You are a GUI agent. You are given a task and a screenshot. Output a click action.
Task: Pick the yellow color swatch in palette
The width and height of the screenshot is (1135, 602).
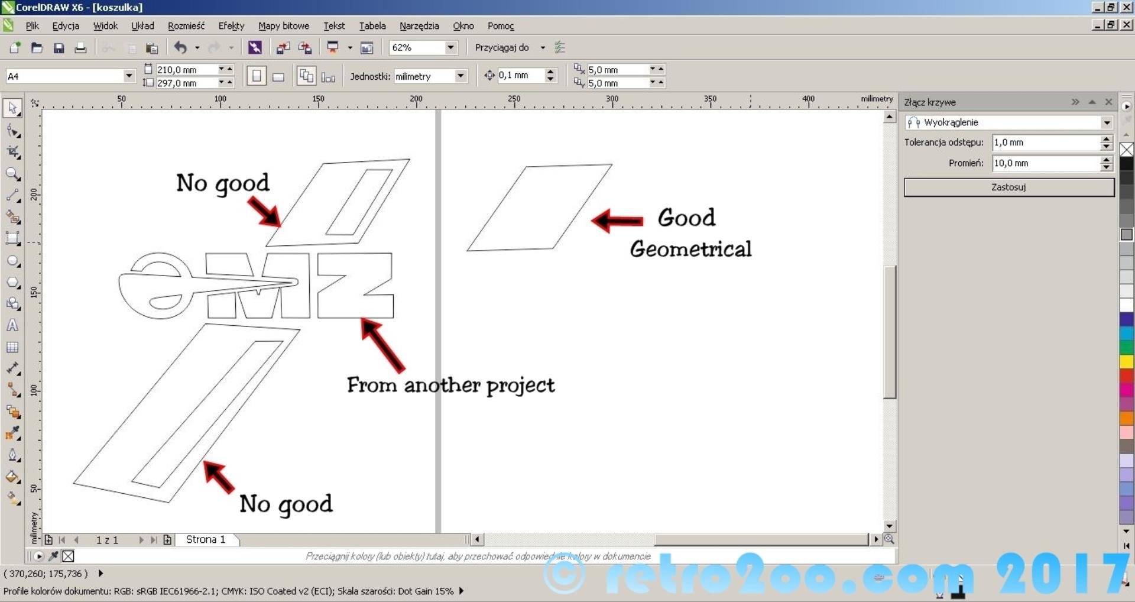point(1127,361)
